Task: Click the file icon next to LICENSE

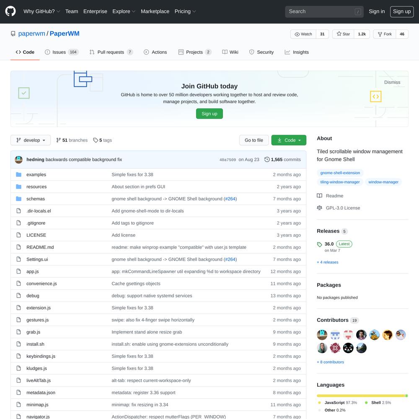Action: (x=18, y=235)
